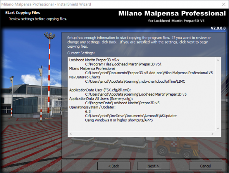Screen dimensions: 229x173
Task: Click the V2.0.0.0 version label
Action: click(x=218, y=28)
